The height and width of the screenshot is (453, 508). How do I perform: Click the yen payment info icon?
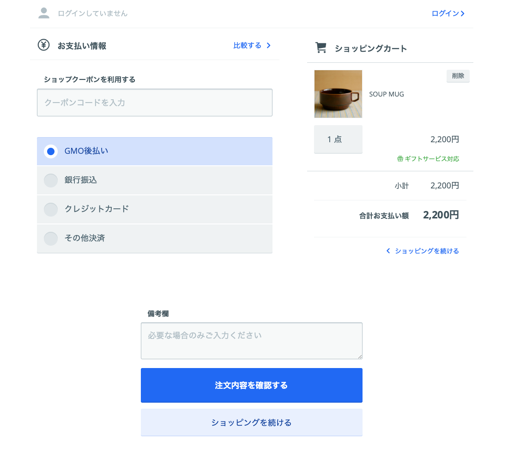[43, 45]
